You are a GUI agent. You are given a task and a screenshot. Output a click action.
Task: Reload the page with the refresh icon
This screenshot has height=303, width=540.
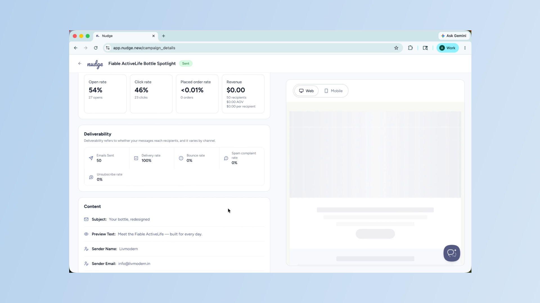pos(96,48)
